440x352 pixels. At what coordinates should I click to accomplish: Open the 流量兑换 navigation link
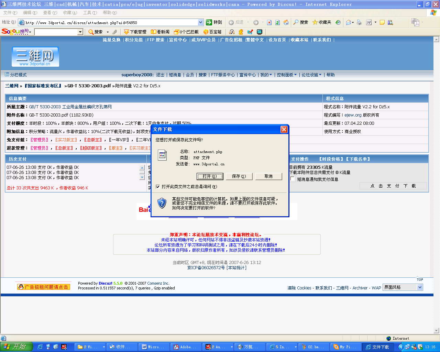(x=111, y=40)
